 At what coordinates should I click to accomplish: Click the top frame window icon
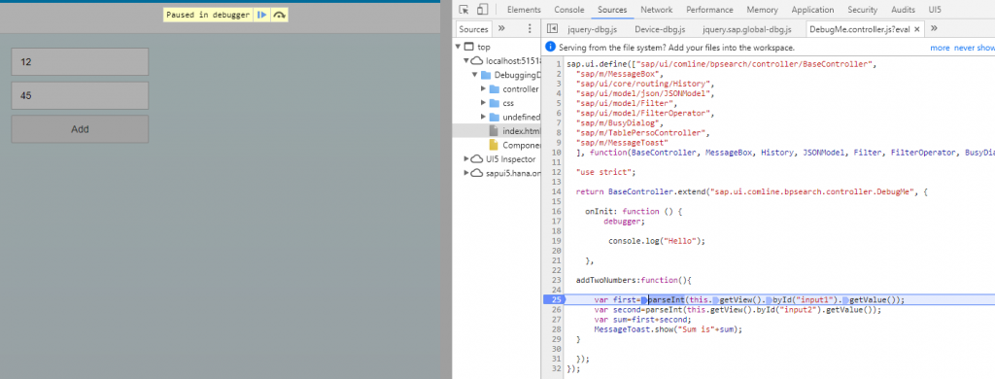(x=469, y=47)
